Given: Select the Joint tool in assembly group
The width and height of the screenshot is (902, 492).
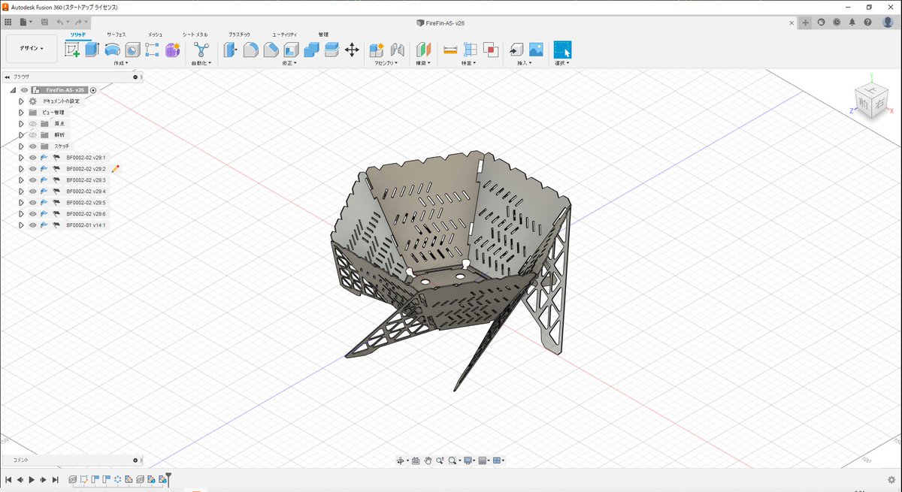Looking at the screenshot, I should [398, 50].
